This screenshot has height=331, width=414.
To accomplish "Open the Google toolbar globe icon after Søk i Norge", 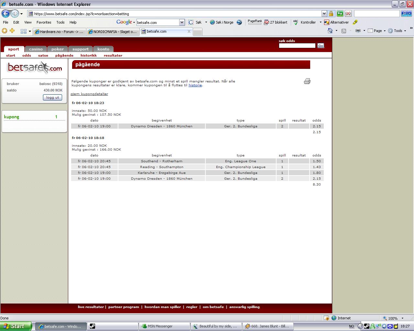I will pos(239,22).
